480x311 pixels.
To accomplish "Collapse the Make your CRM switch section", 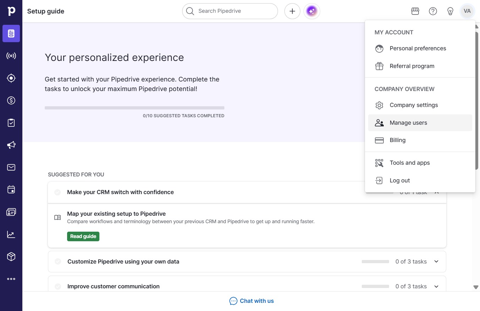I will [437, 193].
